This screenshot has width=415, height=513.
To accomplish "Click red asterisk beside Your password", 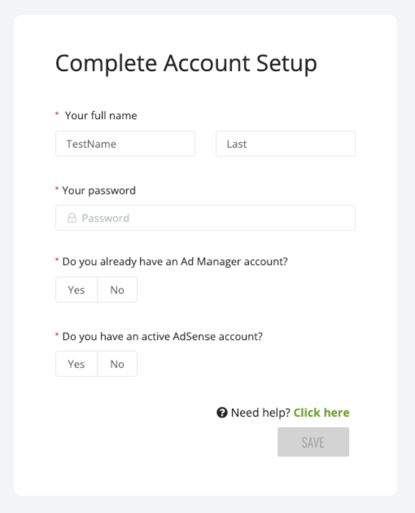I will 57,189.
